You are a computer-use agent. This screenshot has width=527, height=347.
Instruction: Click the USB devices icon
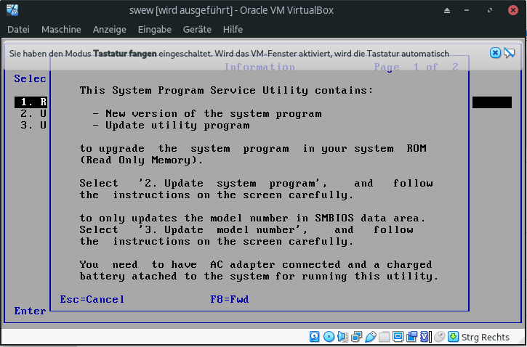click(x=370, y=337)
